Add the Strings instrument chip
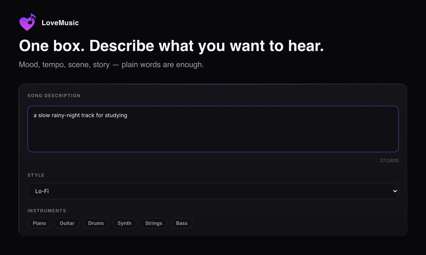Screen dimensions: 426x255 point(154,223)
